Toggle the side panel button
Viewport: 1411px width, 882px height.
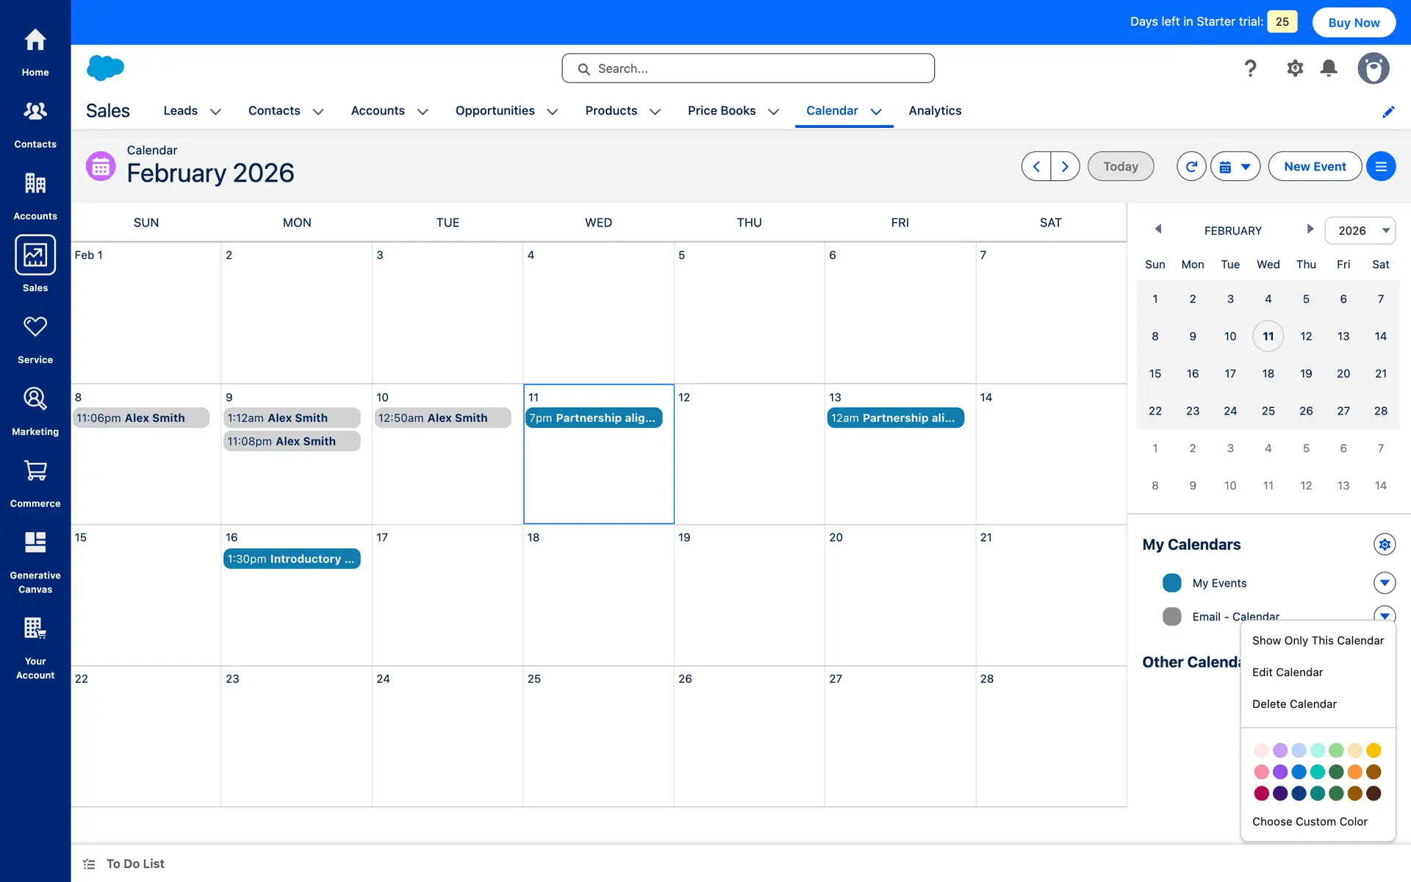1381,167
